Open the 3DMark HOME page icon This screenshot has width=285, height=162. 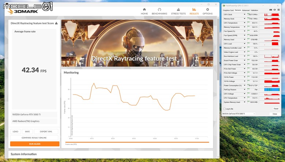[x=144, y=9]
